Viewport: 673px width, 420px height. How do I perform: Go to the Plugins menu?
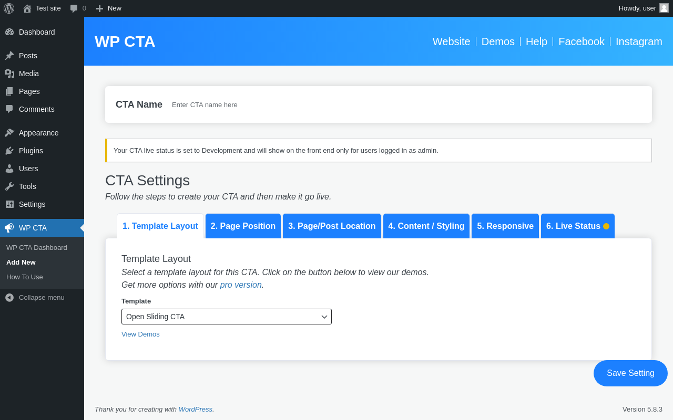42,151
